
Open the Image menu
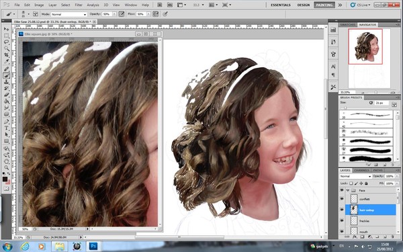click(x=39, y=5)
